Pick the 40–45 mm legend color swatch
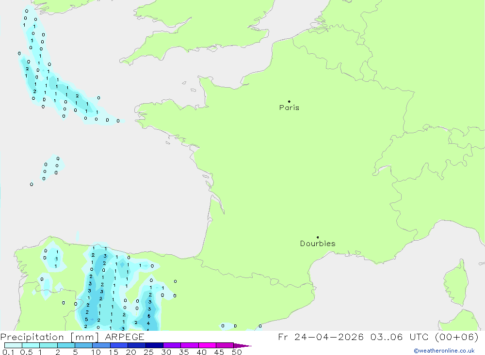 [x=207, y=345]
